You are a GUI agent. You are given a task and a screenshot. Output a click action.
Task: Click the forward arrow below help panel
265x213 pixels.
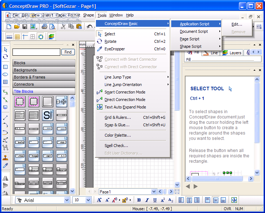tap(195, 187)
